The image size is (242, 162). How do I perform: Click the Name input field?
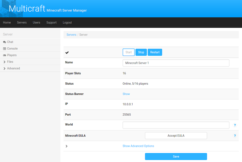pyautogui.click(x=176, y=63)
